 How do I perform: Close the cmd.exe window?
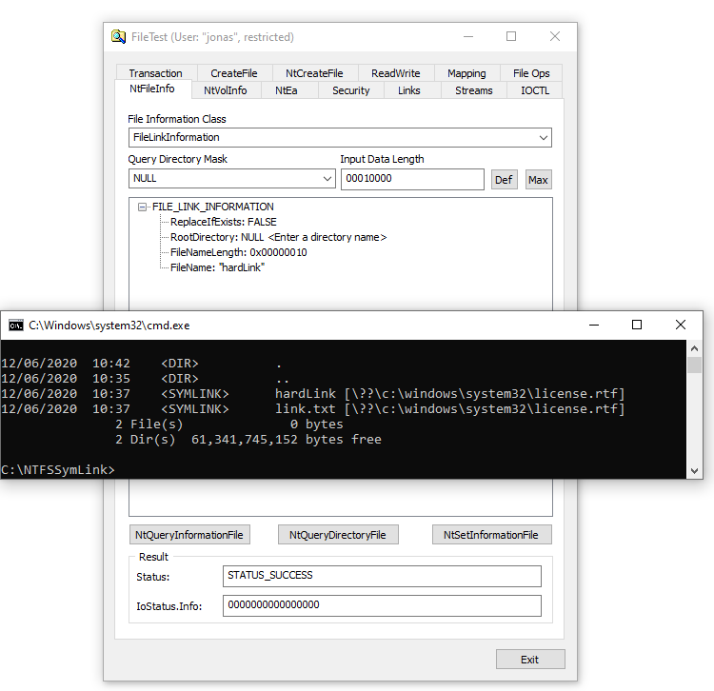[681, 325]
